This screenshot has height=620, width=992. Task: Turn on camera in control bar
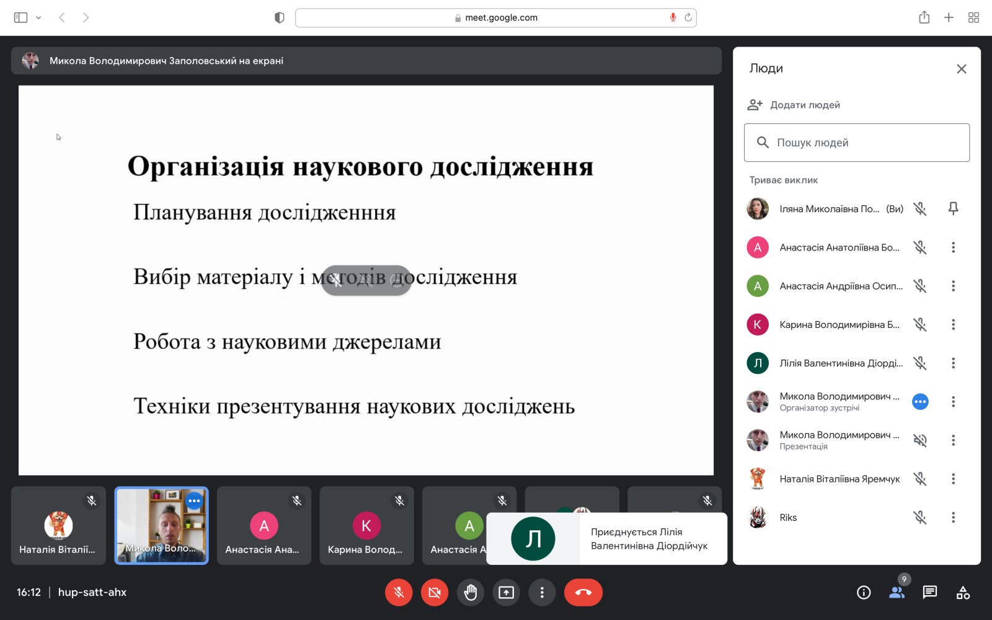(x=435, y=593)
